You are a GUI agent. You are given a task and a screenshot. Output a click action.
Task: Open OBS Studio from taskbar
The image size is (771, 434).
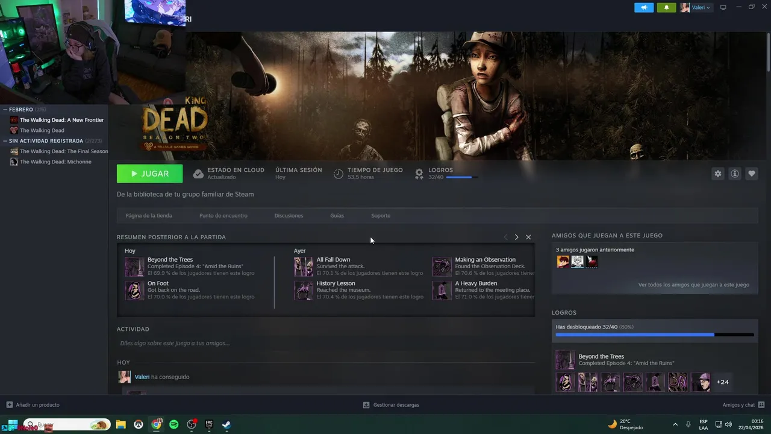click(x=192, y=424)
